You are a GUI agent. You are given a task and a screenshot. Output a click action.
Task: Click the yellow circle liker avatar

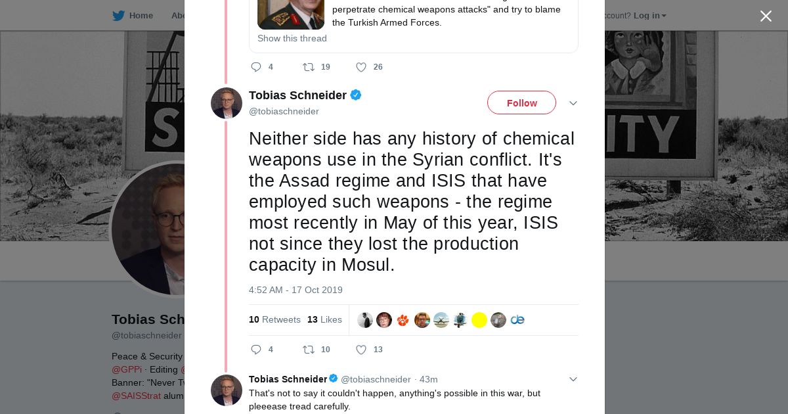click(479, 320)
